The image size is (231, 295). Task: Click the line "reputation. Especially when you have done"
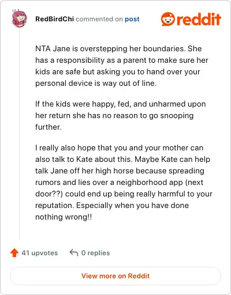[x=112, y=206]
